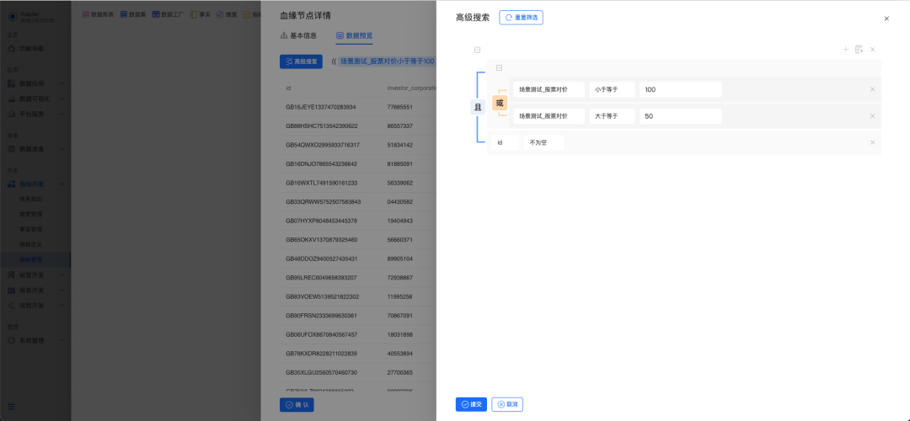910x421 pixels.
Task: Delete the 大于等于 50 condition row
Action: [872, 116]
